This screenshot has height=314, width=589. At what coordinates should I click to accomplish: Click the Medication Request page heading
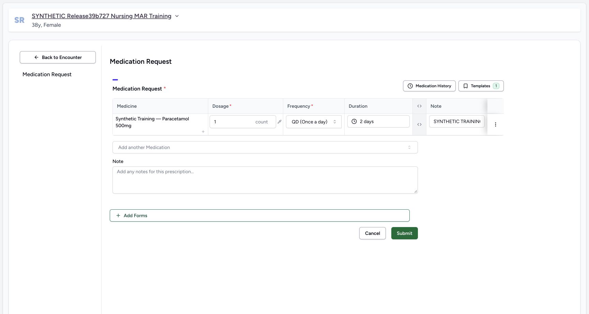140,61
